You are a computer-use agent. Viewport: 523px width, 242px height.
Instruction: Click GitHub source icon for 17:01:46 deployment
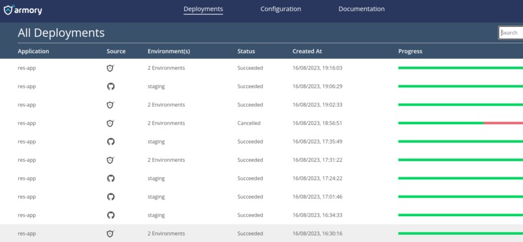coord(111,197)
